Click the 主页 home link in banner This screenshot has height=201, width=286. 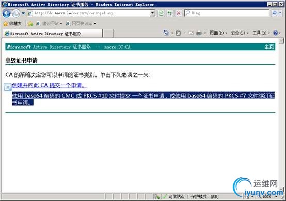(269, 47)
